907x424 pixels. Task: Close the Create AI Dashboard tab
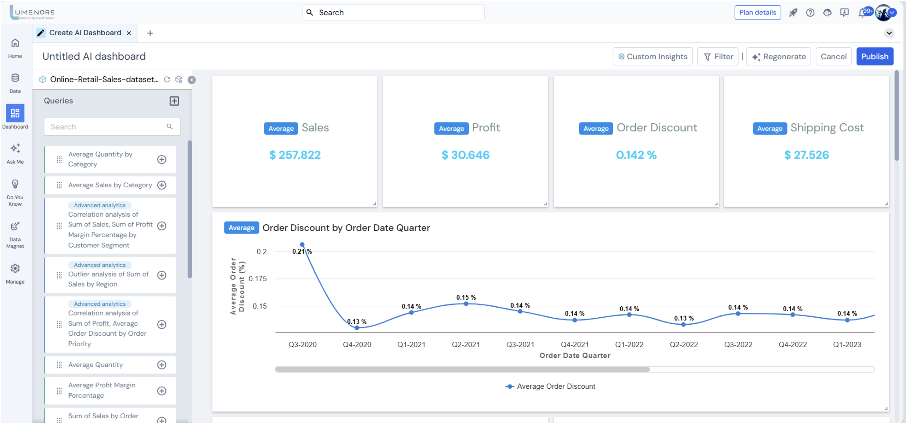129,33
